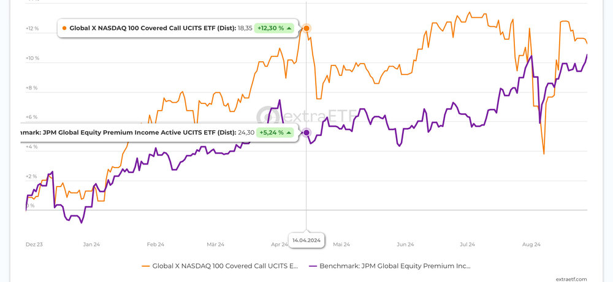613x282 pixels.
Task: Click the 14.04.2024 date label
Action: click(x=306, y=240)
